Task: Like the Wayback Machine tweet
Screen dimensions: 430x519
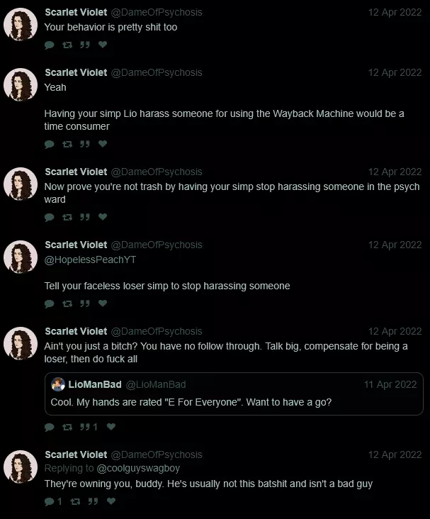Action: coord(103,144)
